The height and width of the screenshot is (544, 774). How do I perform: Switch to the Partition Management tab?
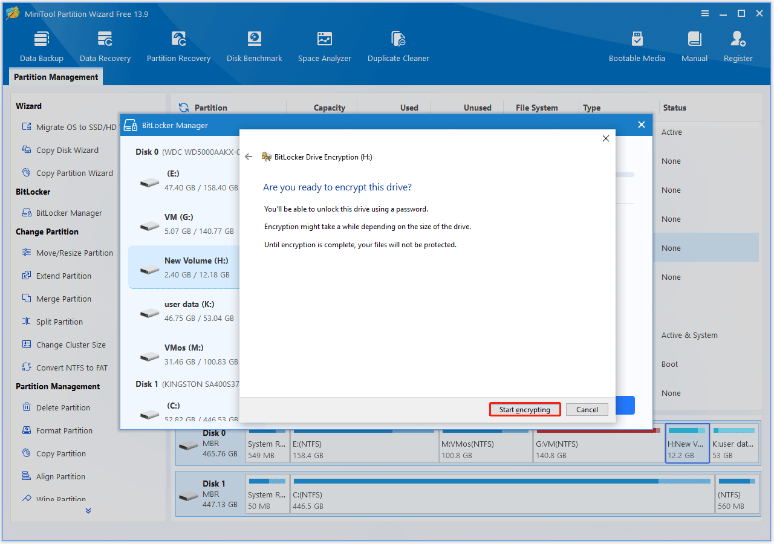(x=56, y=77)
